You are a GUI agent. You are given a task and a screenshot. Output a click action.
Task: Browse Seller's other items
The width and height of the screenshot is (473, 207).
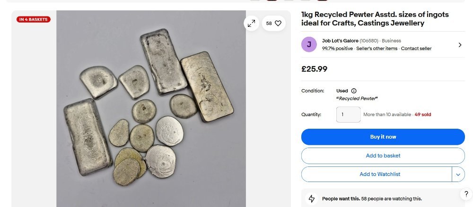[x=377, y=49]
